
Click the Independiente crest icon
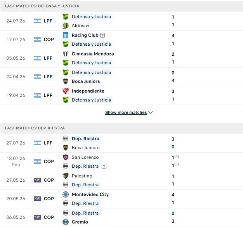[x=66, y=91]
